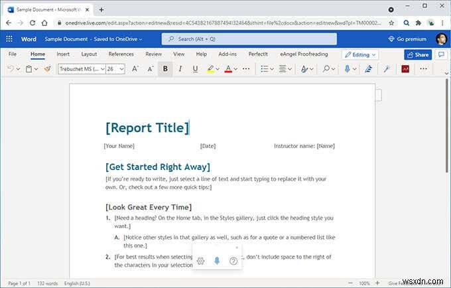This screenshot has height=288, width=451.
Task: Close the floating dictation toolbar
Action: click(x=237, y=248)
